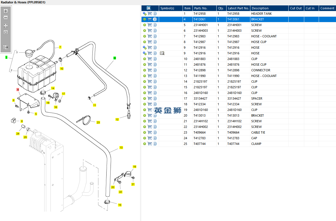Add HEADER TANK T412958 to the cart
This screenshot has width=336, height=221.
pyautogui.click(x=150, y=14)
